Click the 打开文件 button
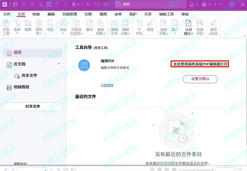 [33, 106]
